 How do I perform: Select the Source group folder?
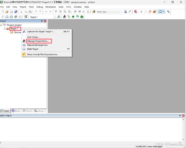pyautogui.click(x=17, y=32)
